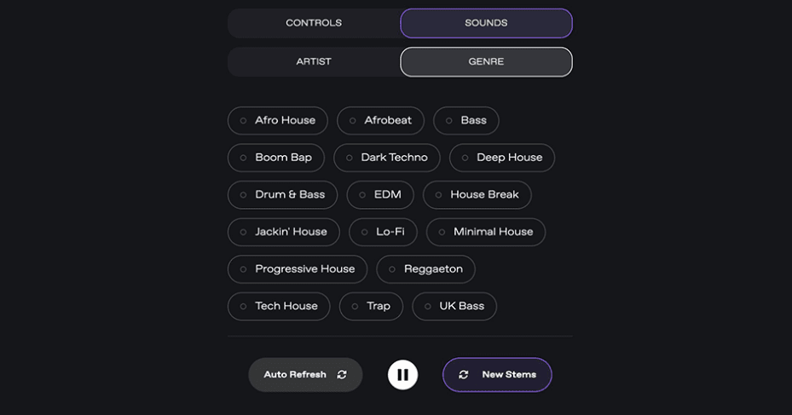Pick the Bass genre chip

[466, 120]
